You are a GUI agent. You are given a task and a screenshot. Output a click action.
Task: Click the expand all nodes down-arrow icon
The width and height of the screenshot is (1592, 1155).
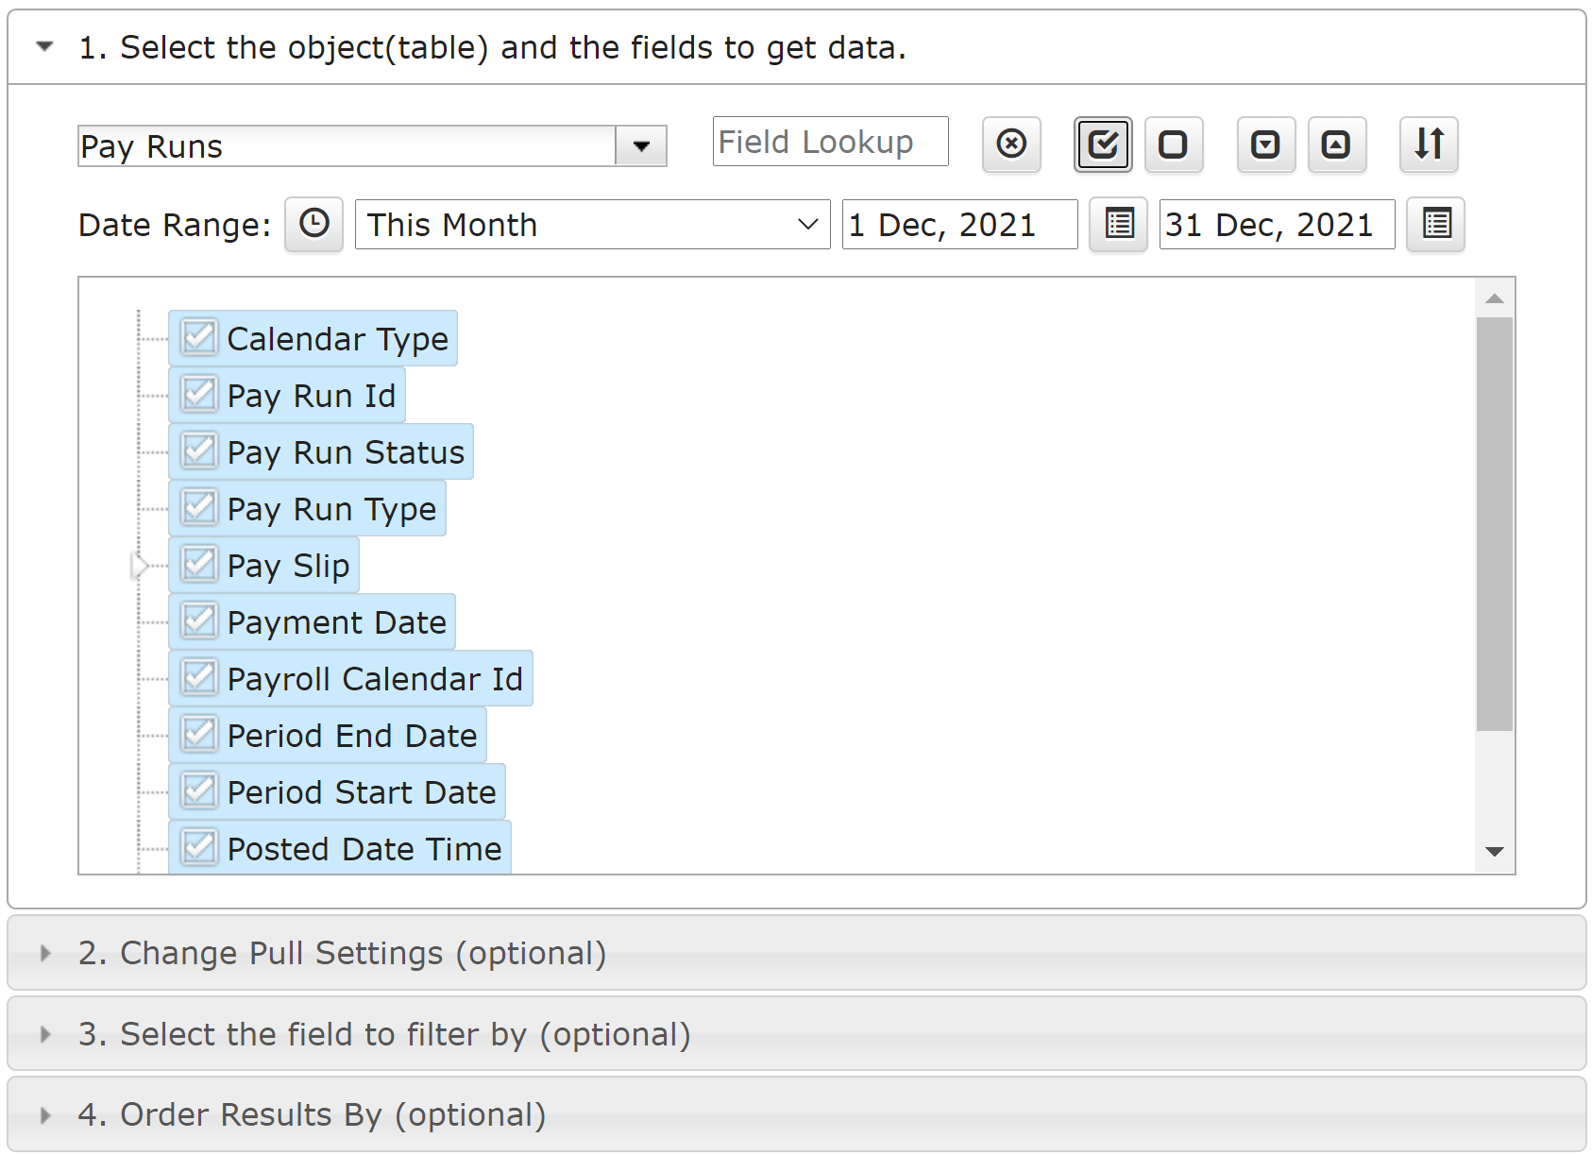click(1265, 144)
